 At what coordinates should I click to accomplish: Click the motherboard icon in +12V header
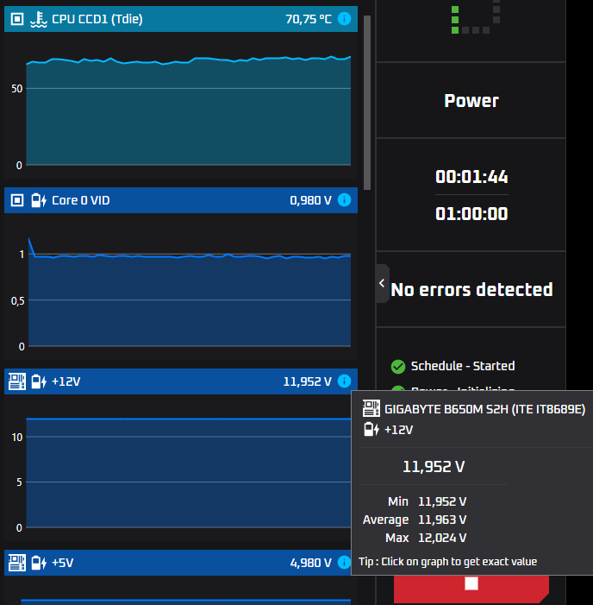[x=17, y=381]
